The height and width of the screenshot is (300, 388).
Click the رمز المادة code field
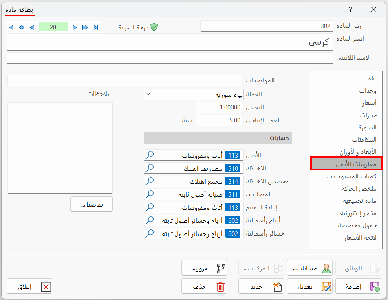[267, 26]
